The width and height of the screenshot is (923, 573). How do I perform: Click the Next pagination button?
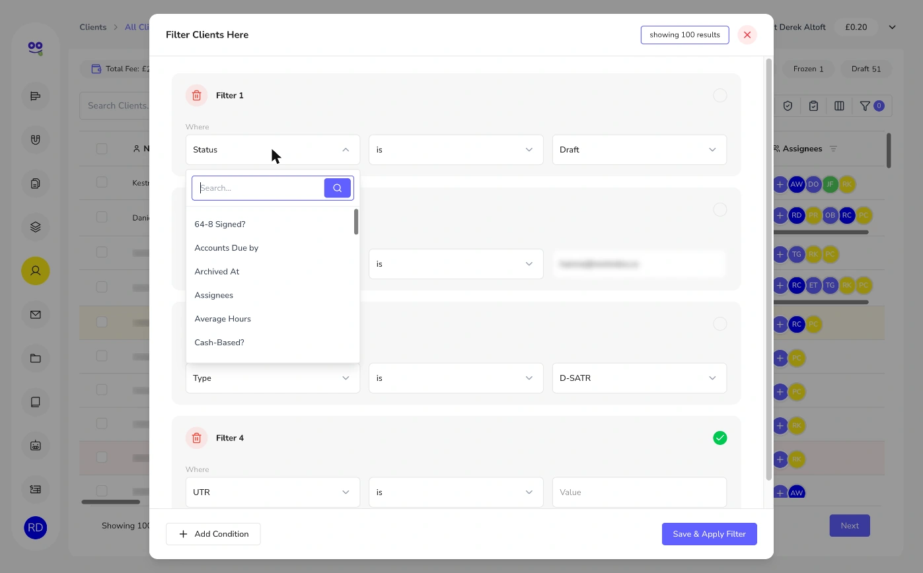850,526
